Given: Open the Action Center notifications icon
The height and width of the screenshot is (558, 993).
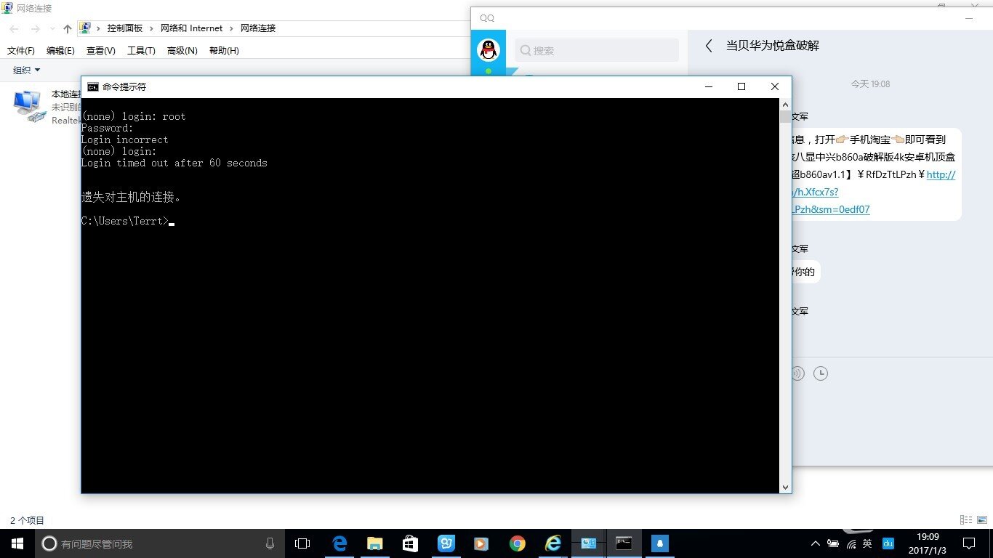Looking at the screenshot, I should click(x=969, y=543).
